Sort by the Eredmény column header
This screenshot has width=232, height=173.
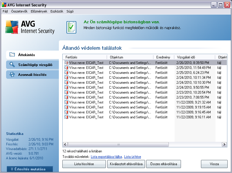pyautogui.click(x=164, y=57)
